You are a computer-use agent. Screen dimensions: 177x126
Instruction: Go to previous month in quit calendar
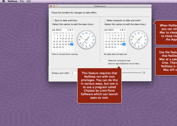pyautogui.click(x=68, y=30)
